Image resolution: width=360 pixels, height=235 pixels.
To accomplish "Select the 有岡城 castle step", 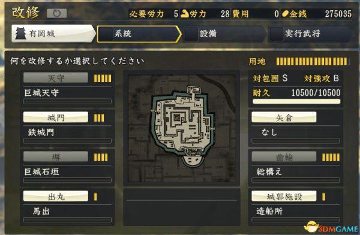I will point(53,34).
